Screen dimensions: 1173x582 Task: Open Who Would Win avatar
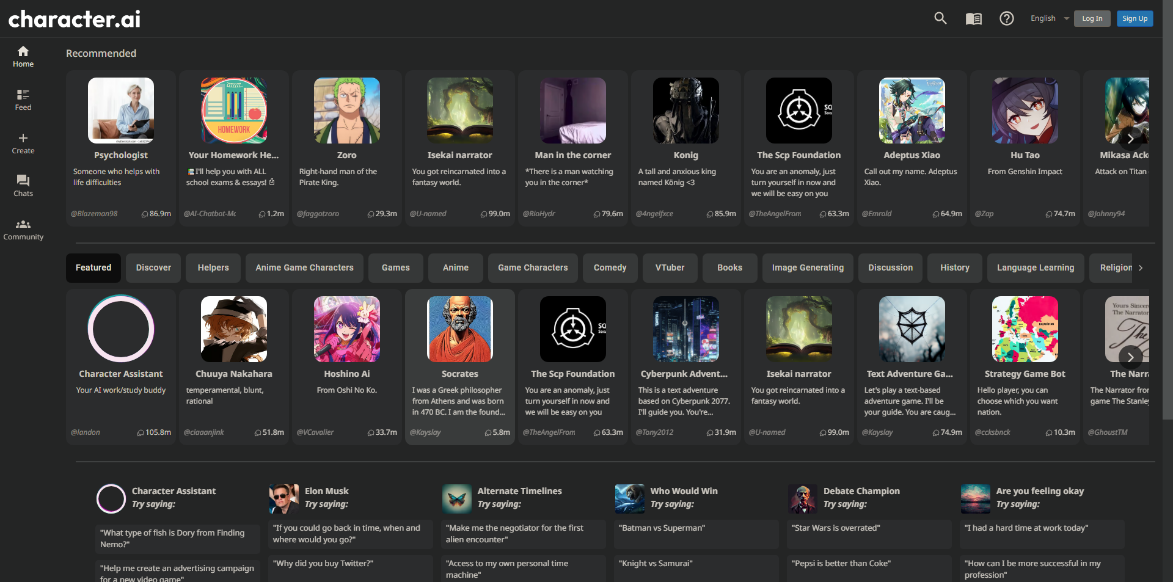pyautogui.click(x=630, y=499)
